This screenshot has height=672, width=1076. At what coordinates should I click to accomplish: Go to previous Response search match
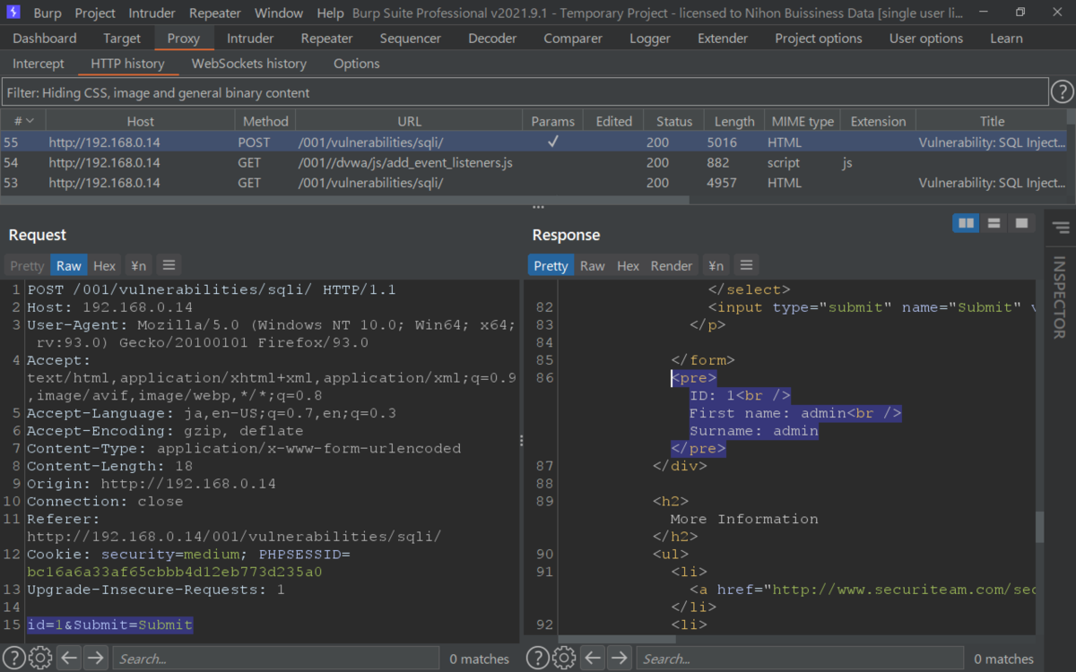tap(593, 659)
